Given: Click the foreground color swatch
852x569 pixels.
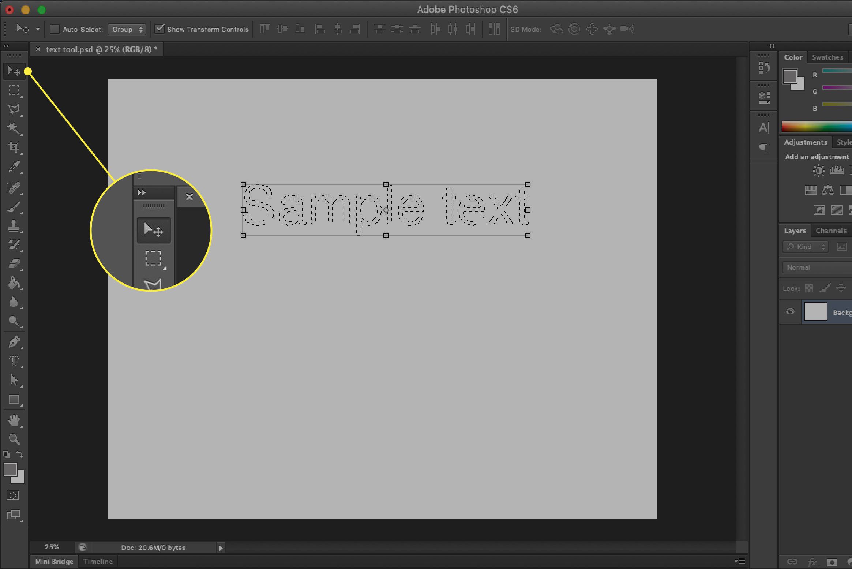Looking at the screenshot, I should pyautogui.click(x=10, y=471).
